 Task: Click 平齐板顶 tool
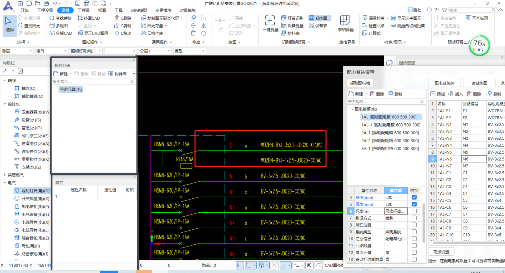coord(477,18)
